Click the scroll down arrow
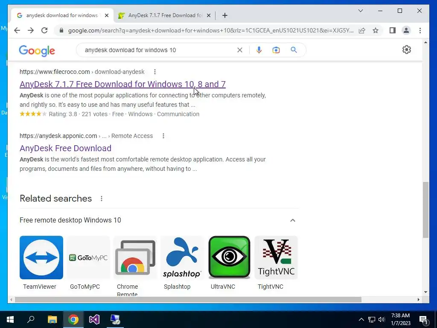 [x=425, y=292]
